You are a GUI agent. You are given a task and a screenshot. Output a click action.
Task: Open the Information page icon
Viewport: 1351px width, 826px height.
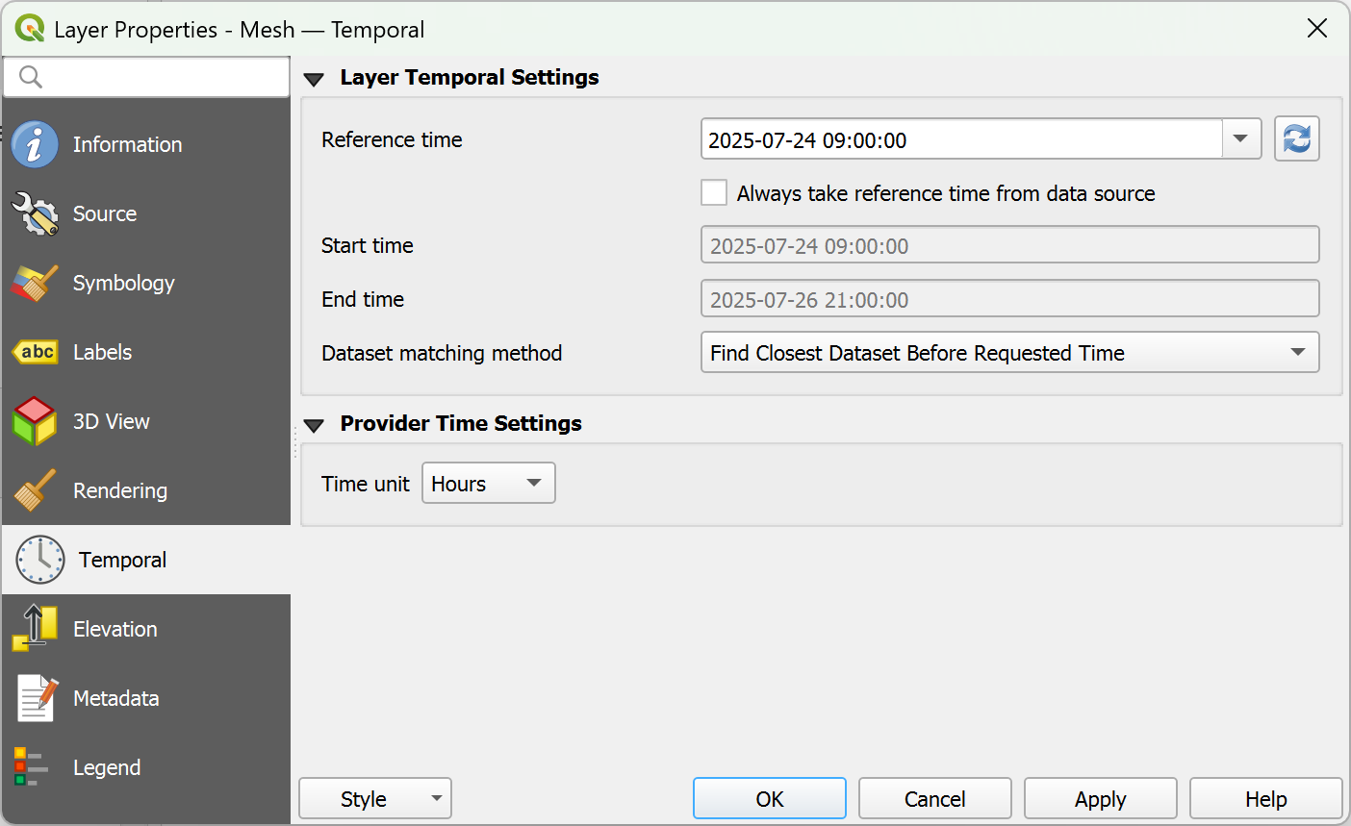pyautogui.click(x=36, y=144)
